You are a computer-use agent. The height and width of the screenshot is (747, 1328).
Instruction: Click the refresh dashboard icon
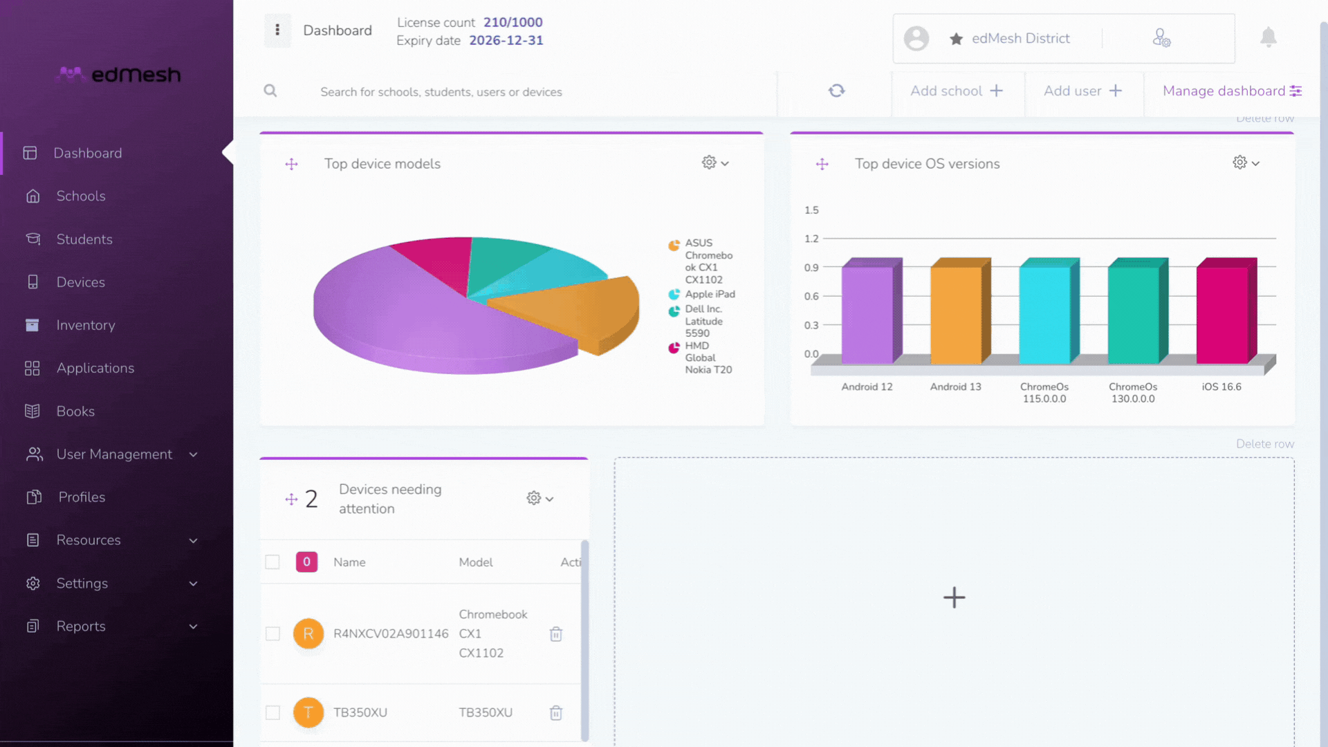point(836,91)
